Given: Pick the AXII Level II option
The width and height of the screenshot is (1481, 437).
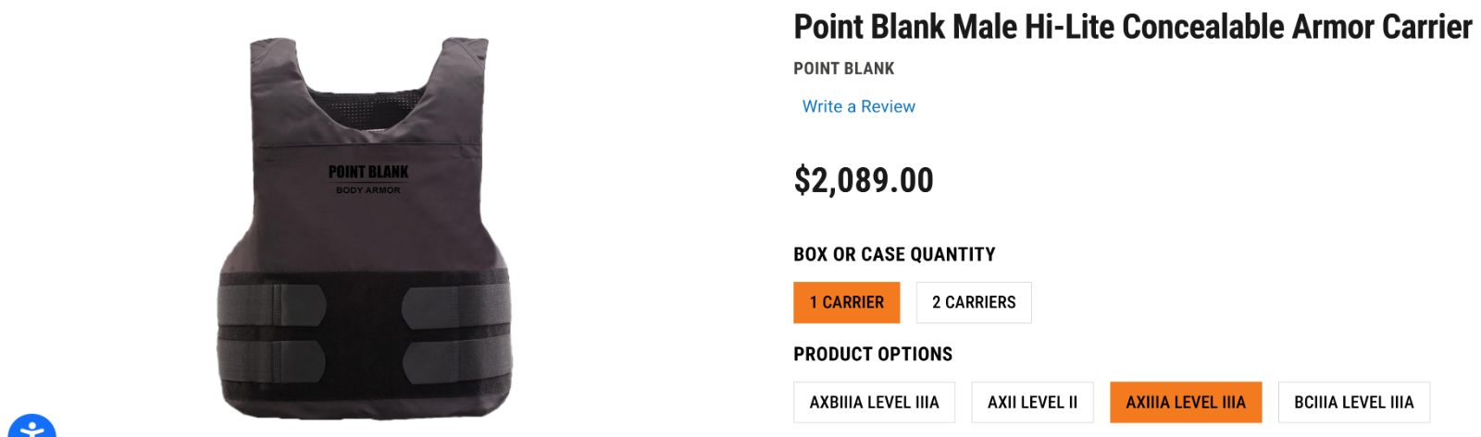Looking at the screenshot, I should click(1032, 402).
